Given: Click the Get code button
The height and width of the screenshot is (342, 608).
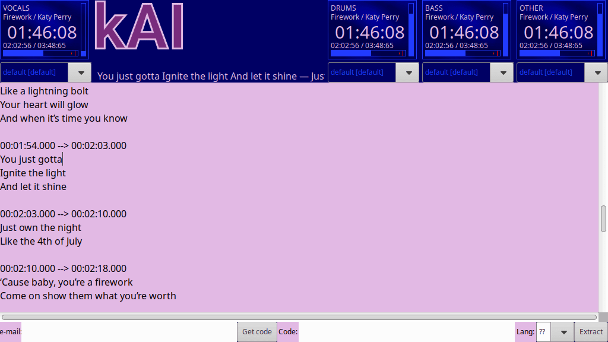Looking at the screenshot, I should click(x=256, y=332).
